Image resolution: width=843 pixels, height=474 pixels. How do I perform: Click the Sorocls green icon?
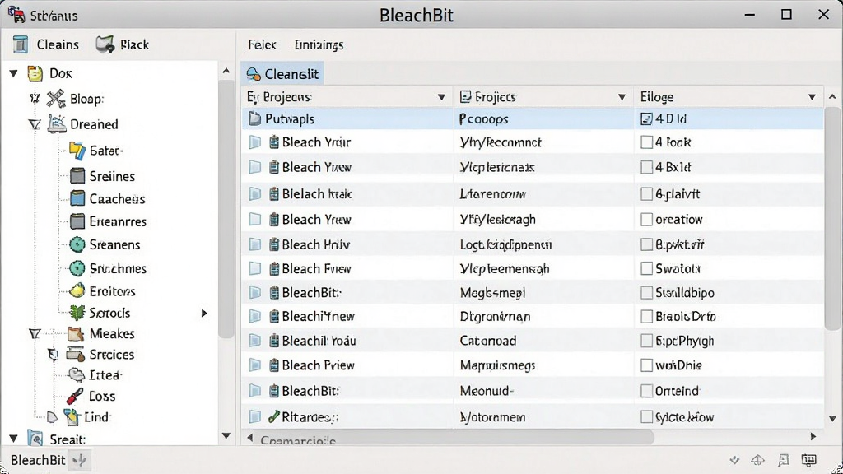click(x=77, y=313)
